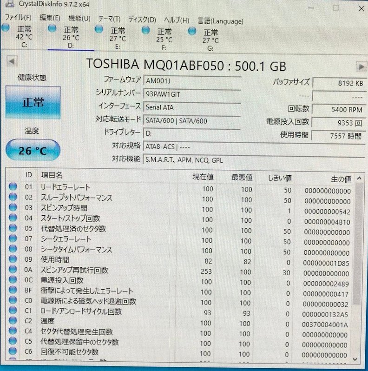This screenshot has width=368, height=371.
Task: Click the 正常 health status button
Action: point(33,102)
